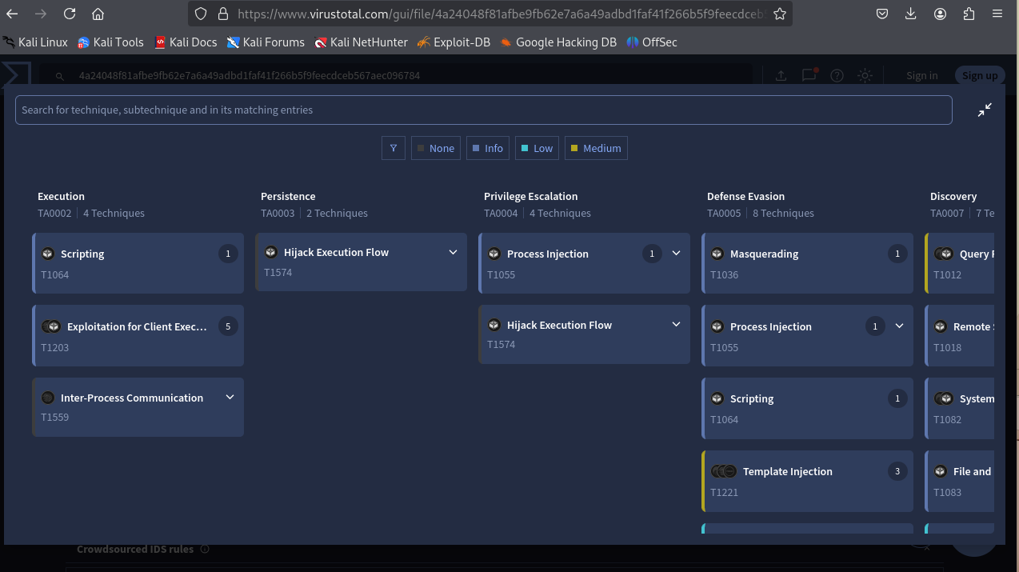Open the Firefox application hamburger menu
1019x572 pixels.
coord(997,14)
